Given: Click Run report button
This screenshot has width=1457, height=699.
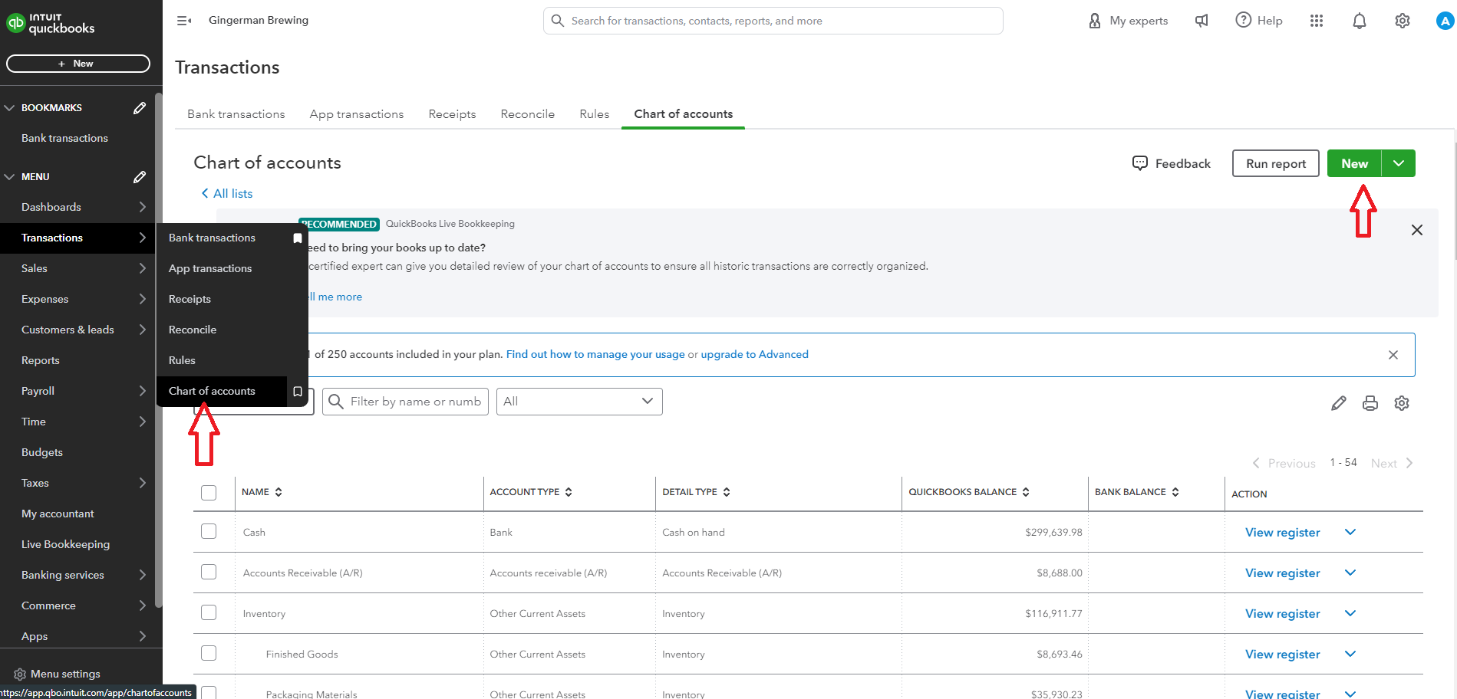Looking at the screenshot, I should pos(1276,163).
